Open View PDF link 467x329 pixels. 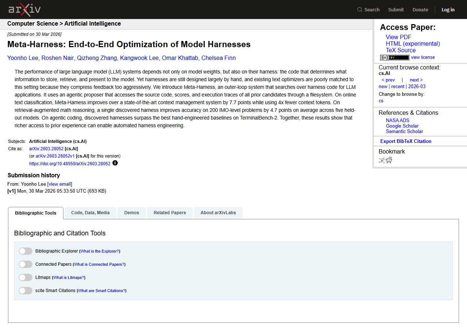pyautogui.click(x=398, y=37)
